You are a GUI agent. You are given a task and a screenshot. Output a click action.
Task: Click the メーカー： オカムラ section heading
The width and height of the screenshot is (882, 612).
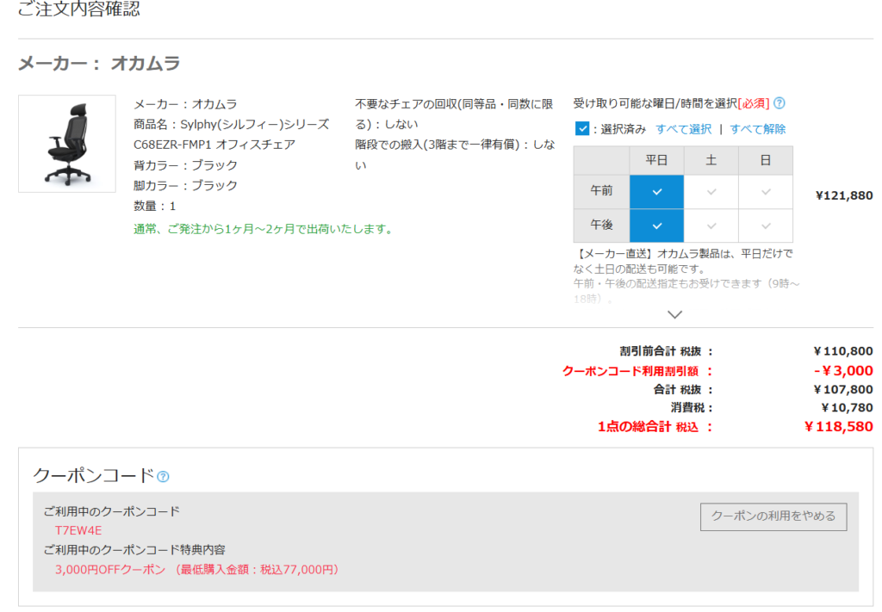99,64
